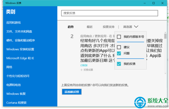The image size is (169, 109).
Task: Open the 电源和电池 category
Action: tap(13, 85)
